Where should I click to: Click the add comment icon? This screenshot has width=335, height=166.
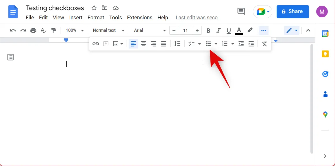[106, 44]
